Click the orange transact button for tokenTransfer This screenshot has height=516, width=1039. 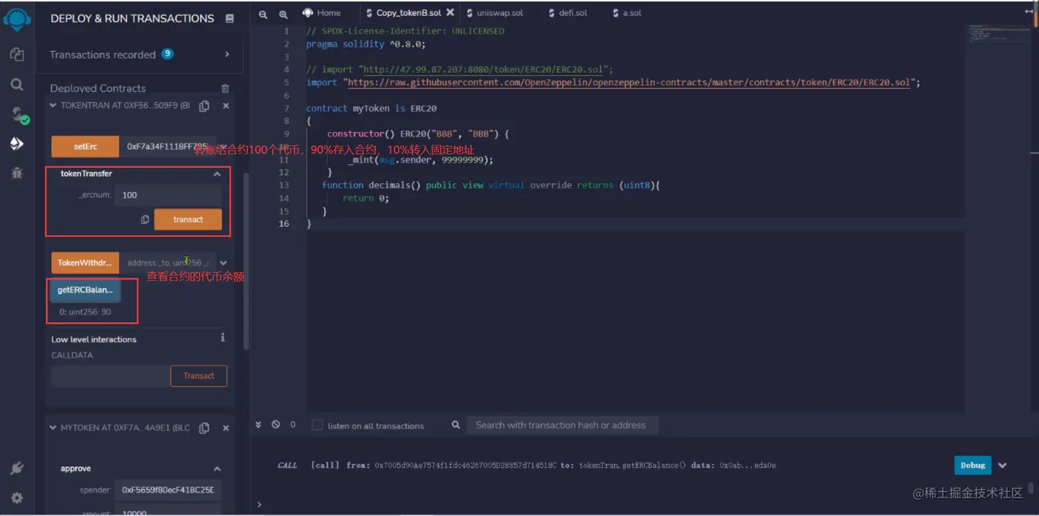(188, 220)
